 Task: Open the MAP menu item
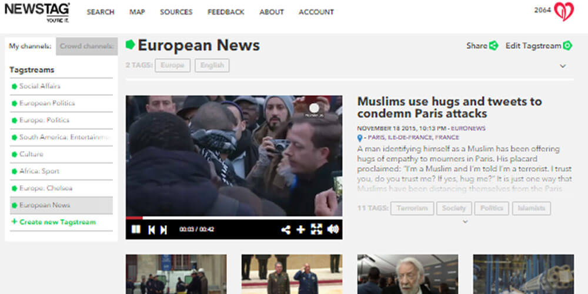pyautogui.click(x=137, y=12)
